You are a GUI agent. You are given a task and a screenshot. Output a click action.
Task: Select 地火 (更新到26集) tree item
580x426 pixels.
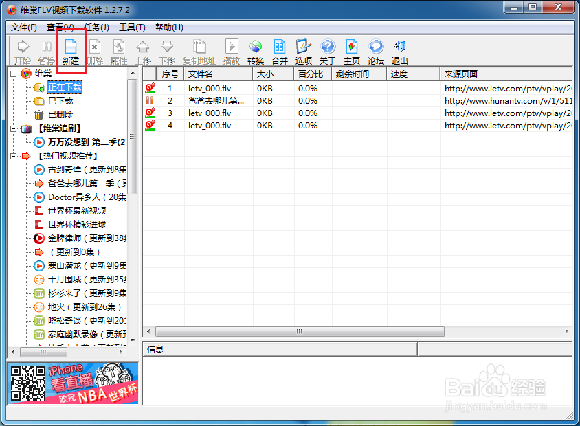(85, 307)
